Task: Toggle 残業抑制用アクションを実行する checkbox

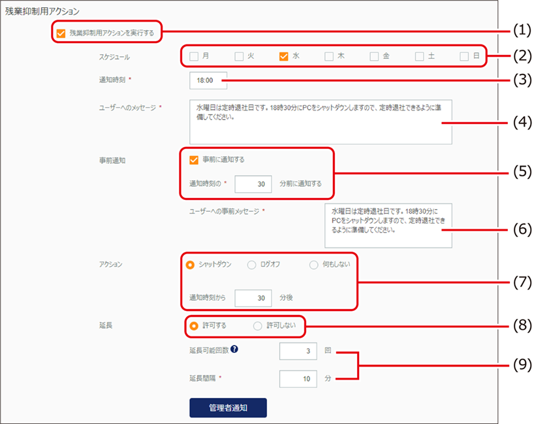Action: (61, 33)
